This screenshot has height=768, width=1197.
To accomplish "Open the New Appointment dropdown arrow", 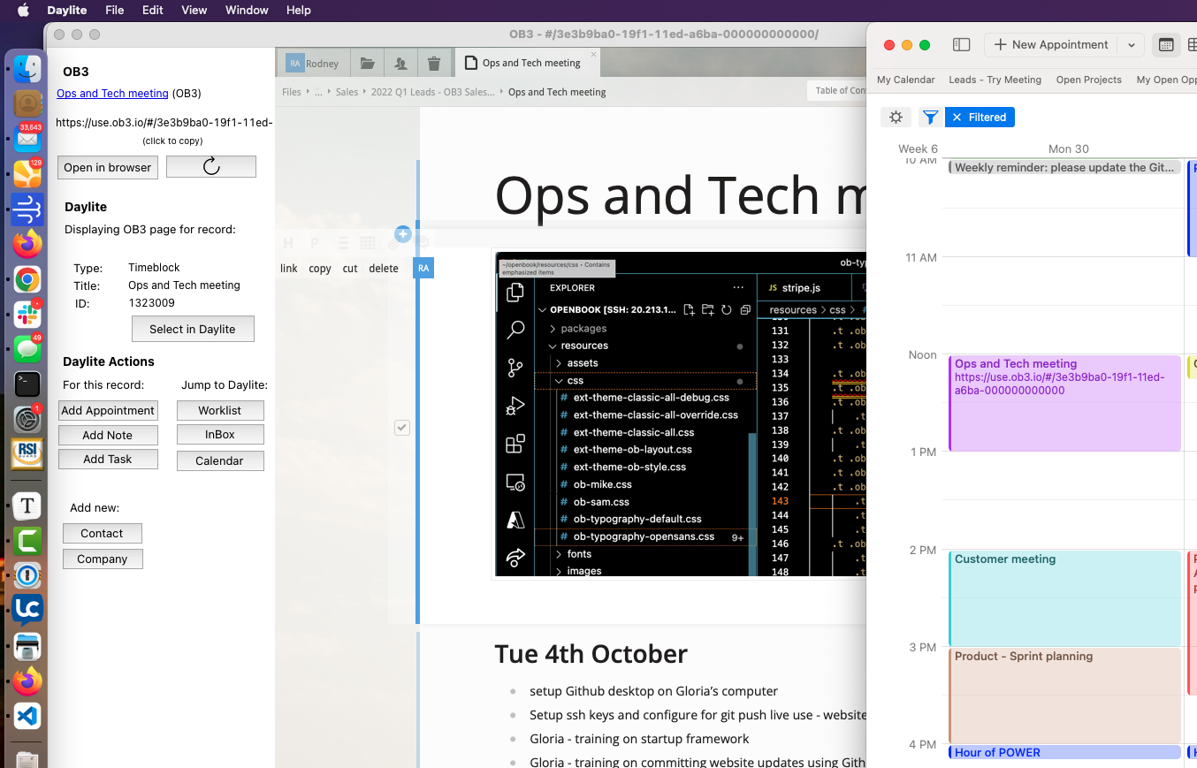I will coord(1132,45).
